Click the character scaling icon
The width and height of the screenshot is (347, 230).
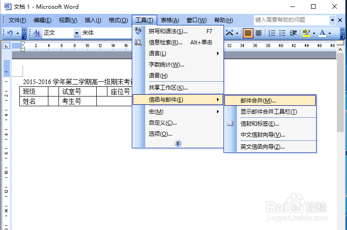pyautogui.click(x=229, y=33)
